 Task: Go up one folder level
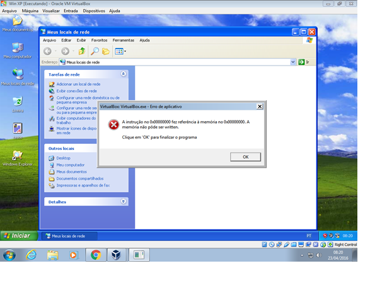(x=82, y=51)
